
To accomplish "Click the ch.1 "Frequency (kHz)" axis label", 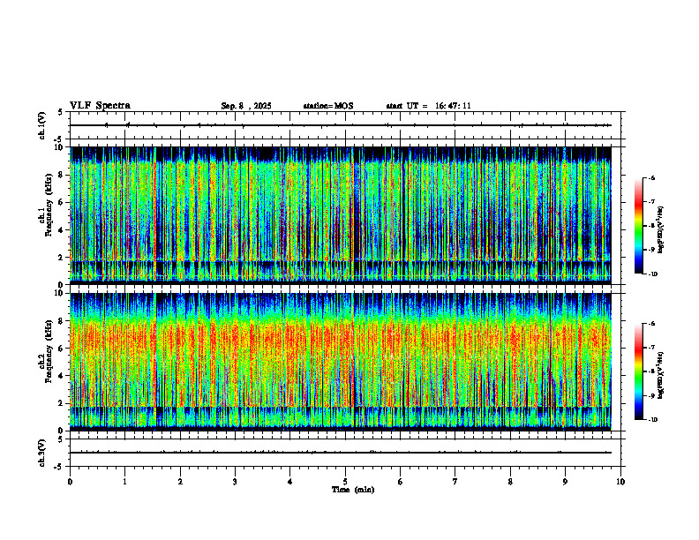I will coord(49,206).
